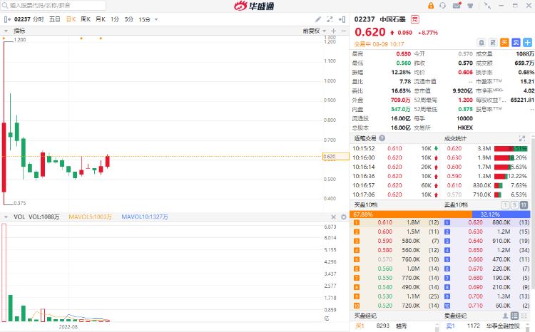The width and height of the screenshot is (535, 332).
Task: Collapse right quote panel arrow icon
Action: pyautogui.click(x=342, y=19)
